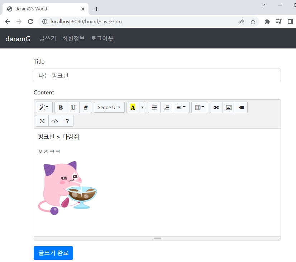
Task: Click the browser forward arrow
Action: point(19,22)
